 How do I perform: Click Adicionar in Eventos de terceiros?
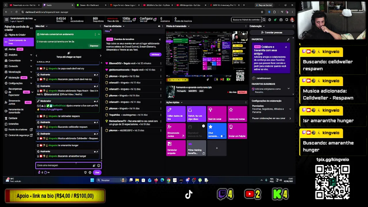155,54
